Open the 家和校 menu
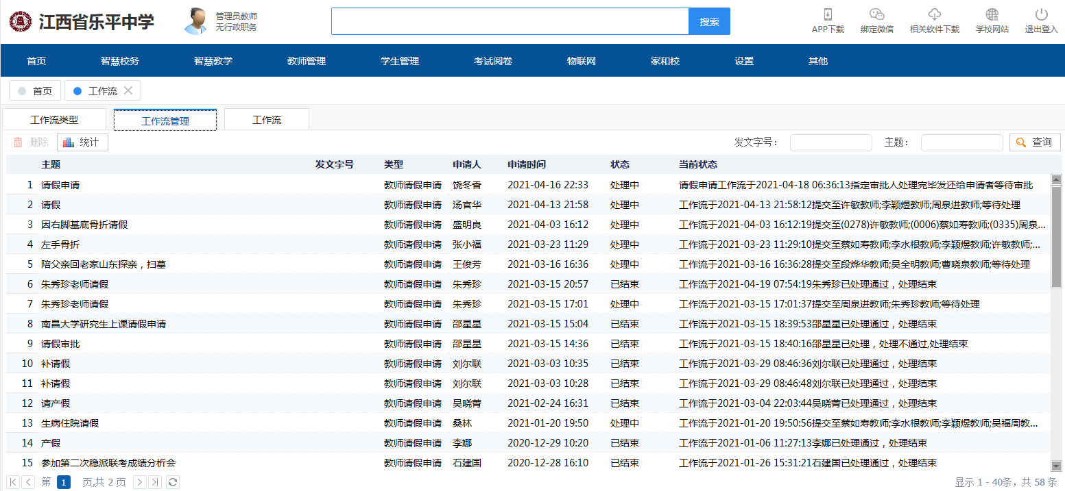The image size is (1065, 491). coord(665,61)
